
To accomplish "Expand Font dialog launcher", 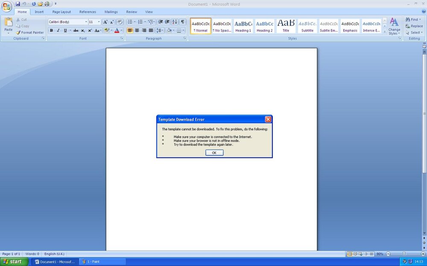I will (x=122, y=38).
